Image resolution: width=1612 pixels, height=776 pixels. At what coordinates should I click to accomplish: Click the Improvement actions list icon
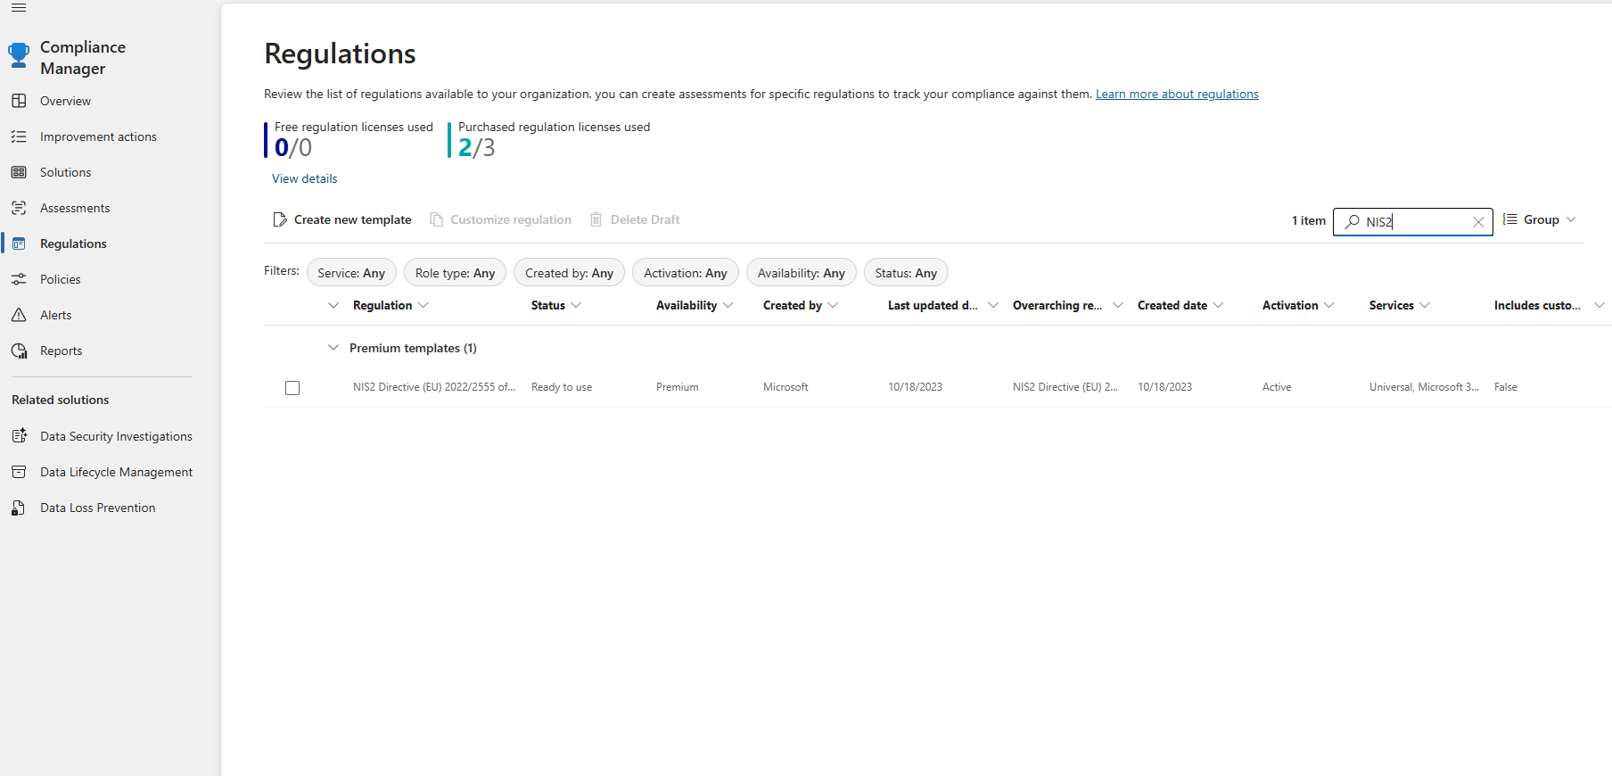(x=19, y=136)
